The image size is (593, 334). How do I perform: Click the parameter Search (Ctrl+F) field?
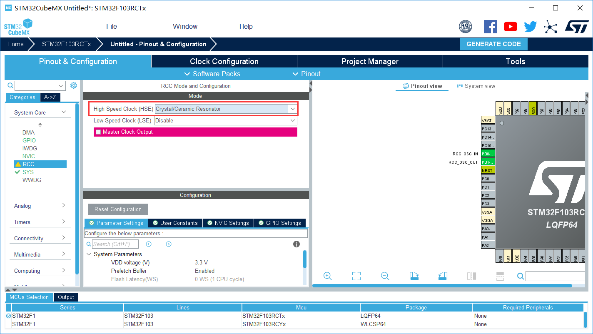(x=115, y=244)
